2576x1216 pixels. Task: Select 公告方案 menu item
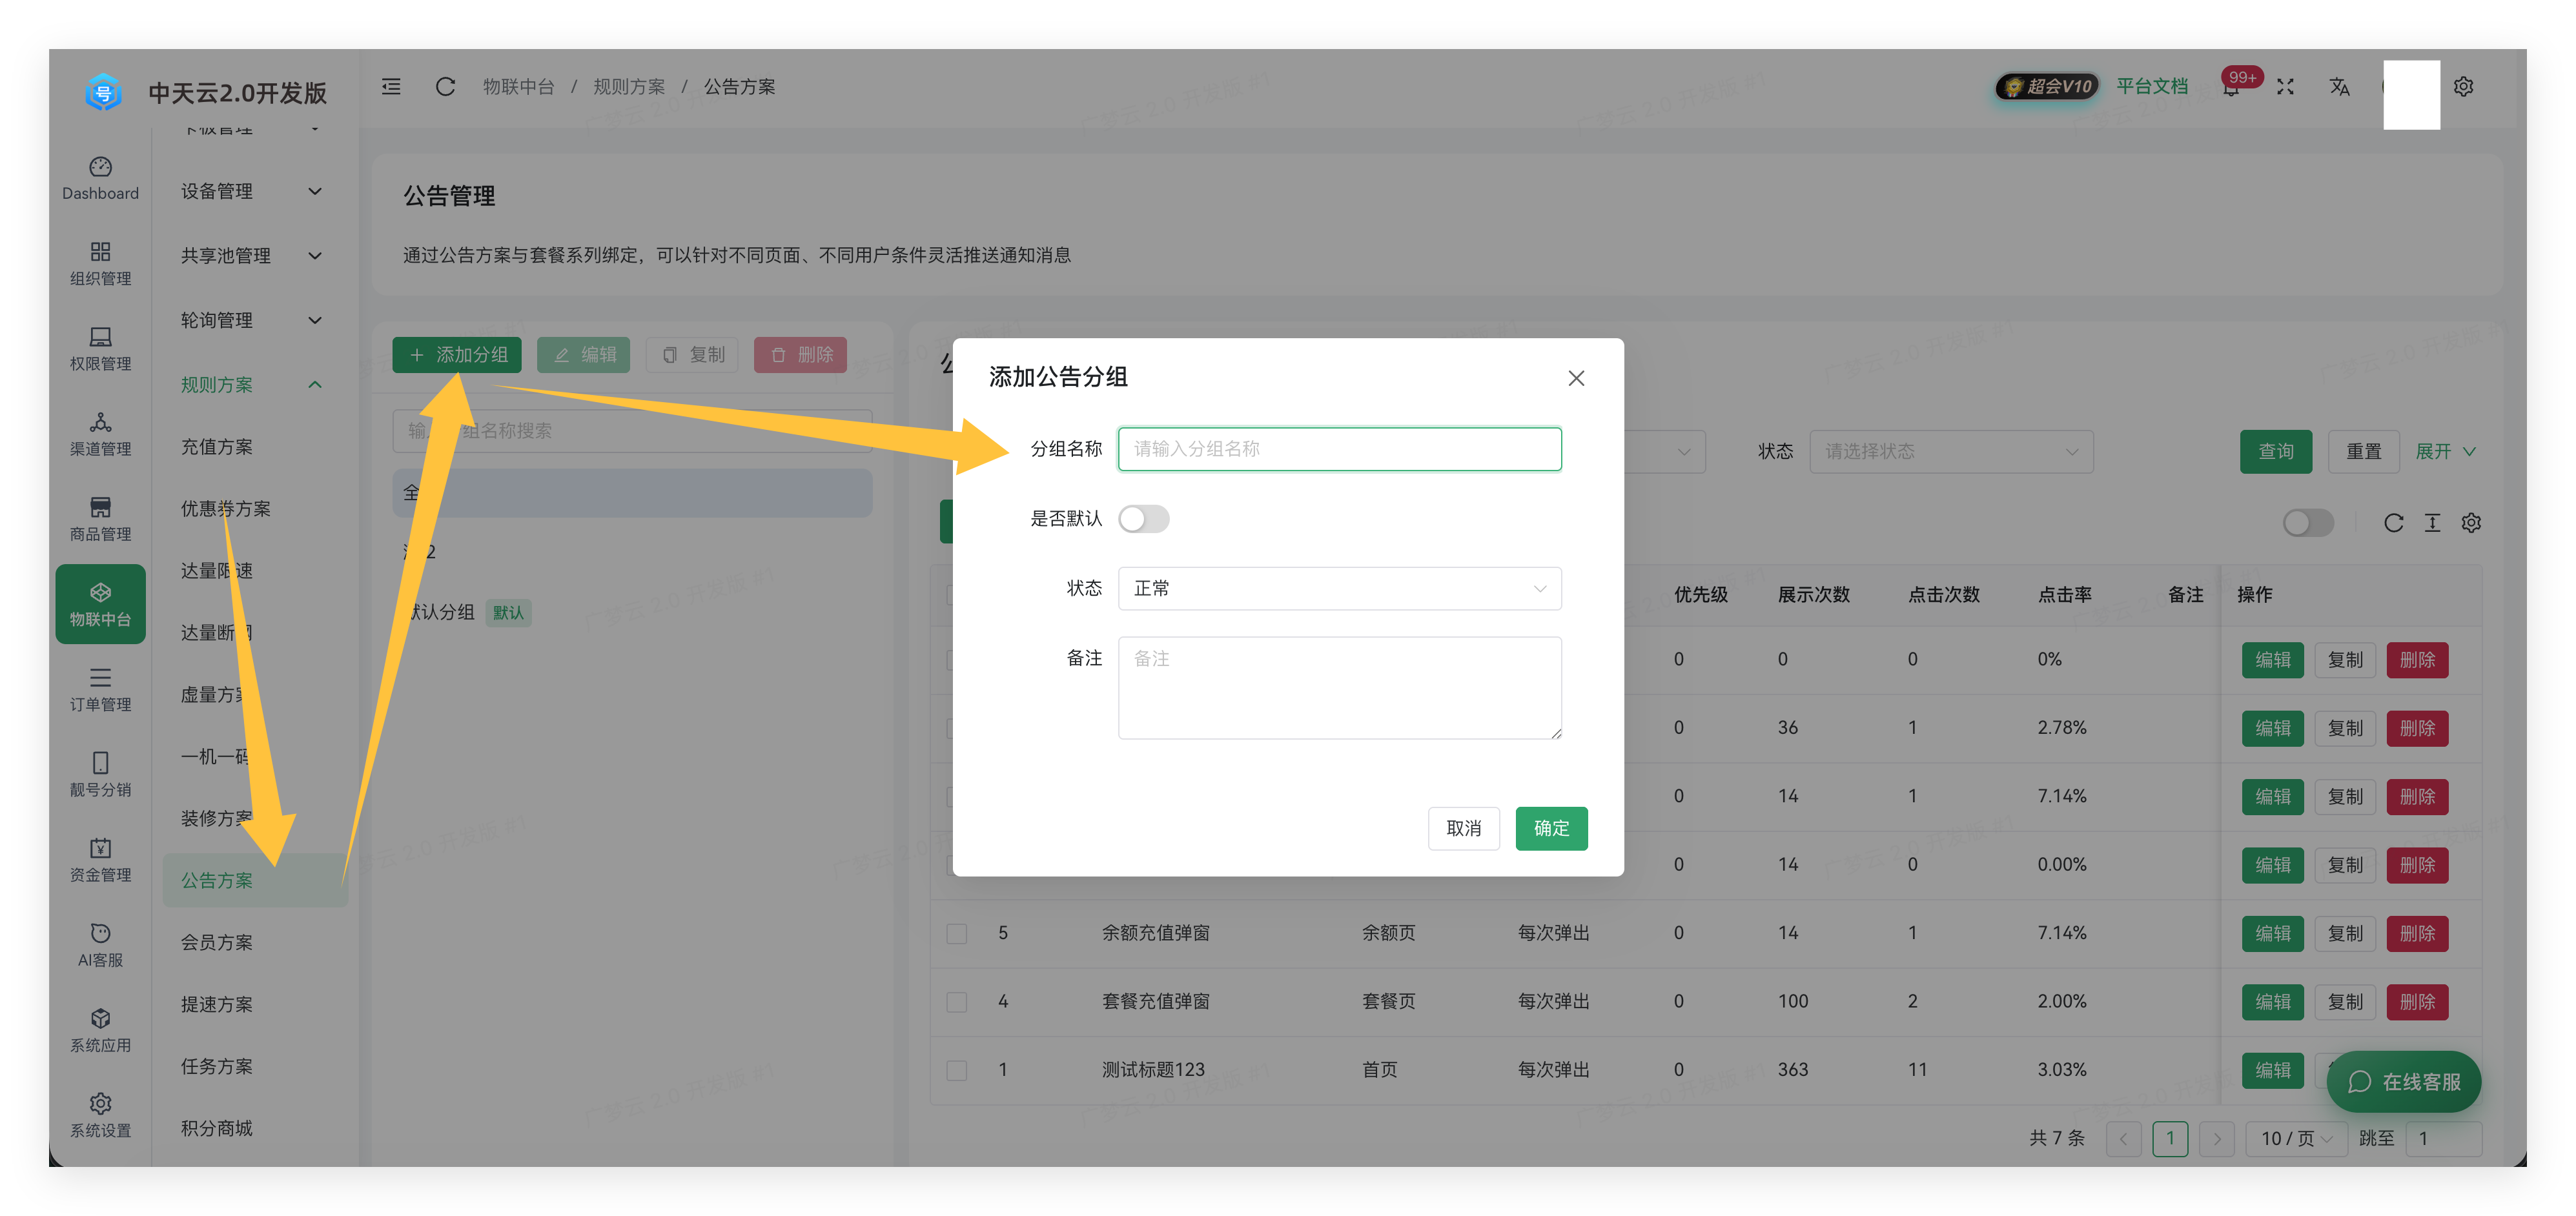[x=255, y=880]
